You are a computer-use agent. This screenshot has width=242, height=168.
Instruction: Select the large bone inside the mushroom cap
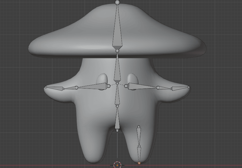click(x=117, y=32)
